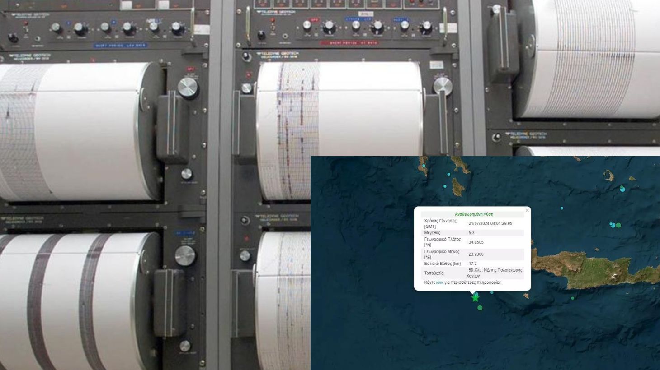The image size is (660, 370).
Task: Click the magnitude value 5.3 row
Action: (472, 233)
